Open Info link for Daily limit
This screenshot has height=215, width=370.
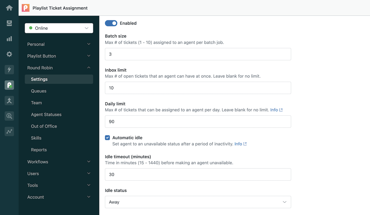pyautogui.click(x=276, y=110)
